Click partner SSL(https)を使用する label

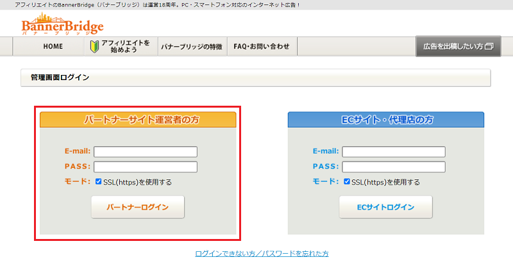[137, 183]
